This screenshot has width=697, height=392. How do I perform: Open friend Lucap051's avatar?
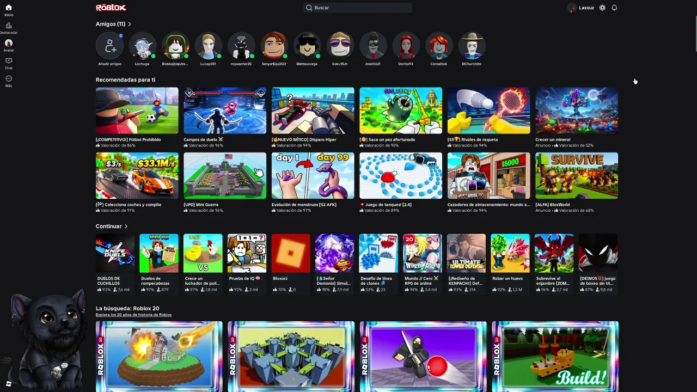coord(208,46)
